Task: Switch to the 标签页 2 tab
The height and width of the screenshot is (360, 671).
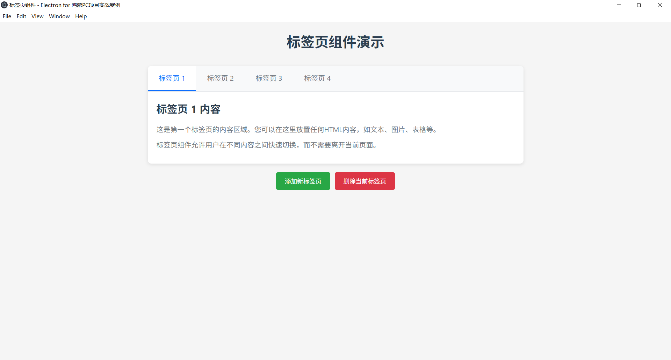Action: pyautogui.click(x=220, y=78)
